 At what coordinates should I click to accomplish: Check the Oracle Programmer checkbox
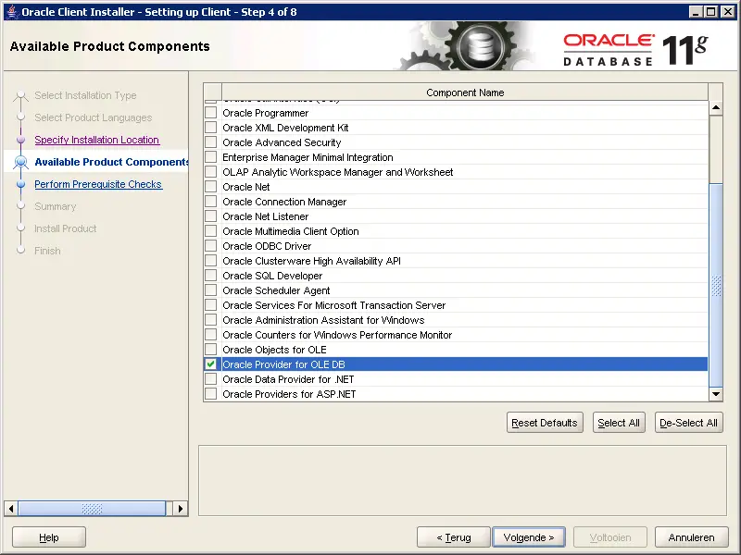[x=211, y=113]
